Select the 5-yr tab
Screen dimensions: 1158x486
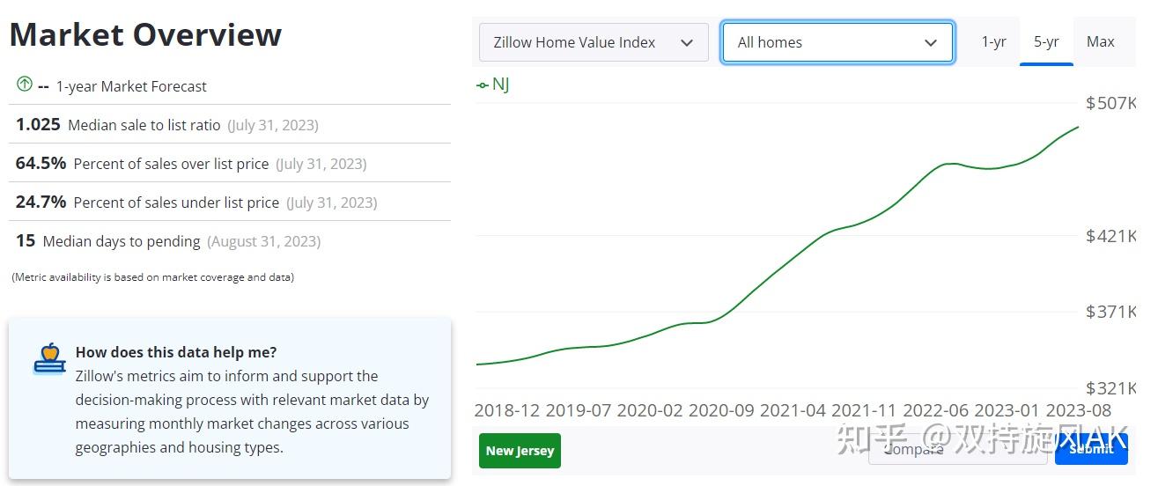coord(1046,41)
